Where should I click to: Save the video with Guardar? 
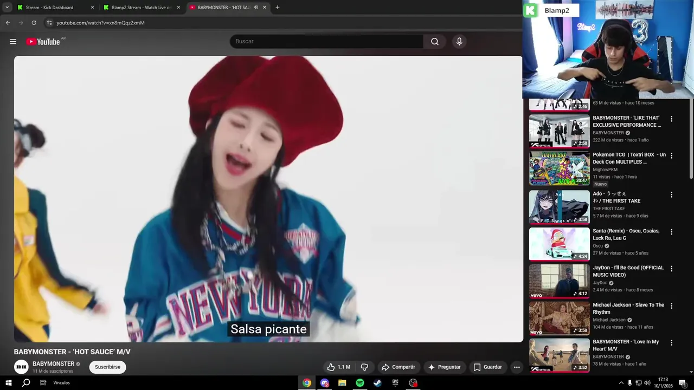click(487, 367)
